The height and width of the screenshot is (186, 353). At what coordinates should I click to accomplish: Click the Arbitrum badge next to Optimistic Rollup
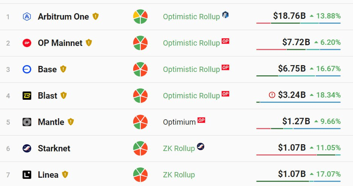[x=225, y=15]
